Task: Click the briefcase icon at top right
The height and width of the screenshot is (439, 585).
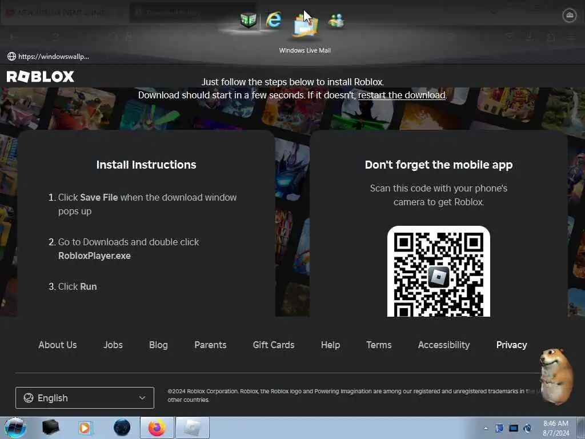Action: tap(570, 15)
